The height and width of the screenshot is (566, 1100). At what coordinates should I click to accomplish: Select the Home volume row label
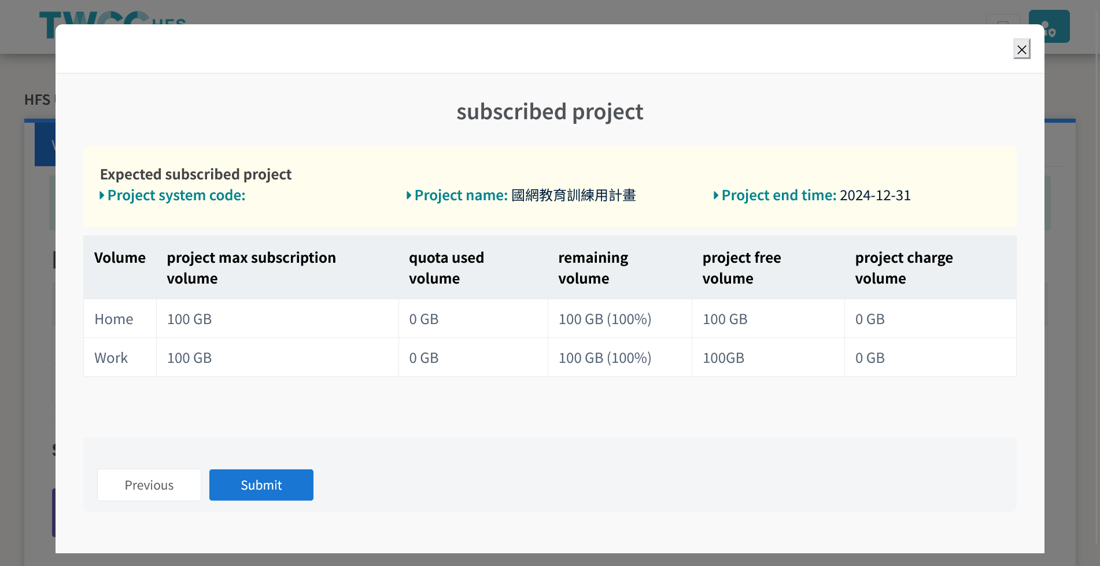tap(114, 319)
